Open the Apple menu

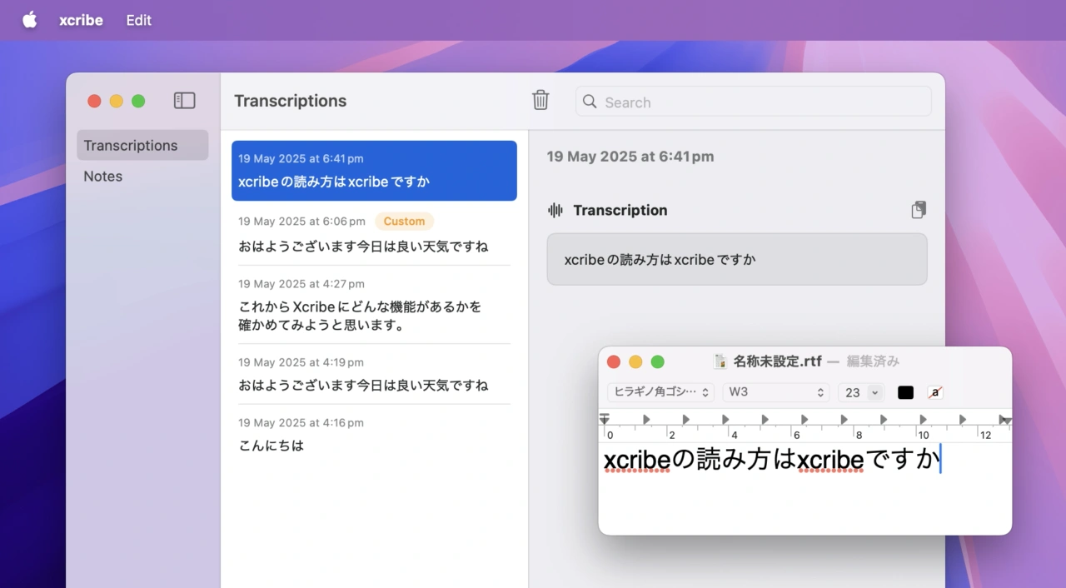click(30, 20)
